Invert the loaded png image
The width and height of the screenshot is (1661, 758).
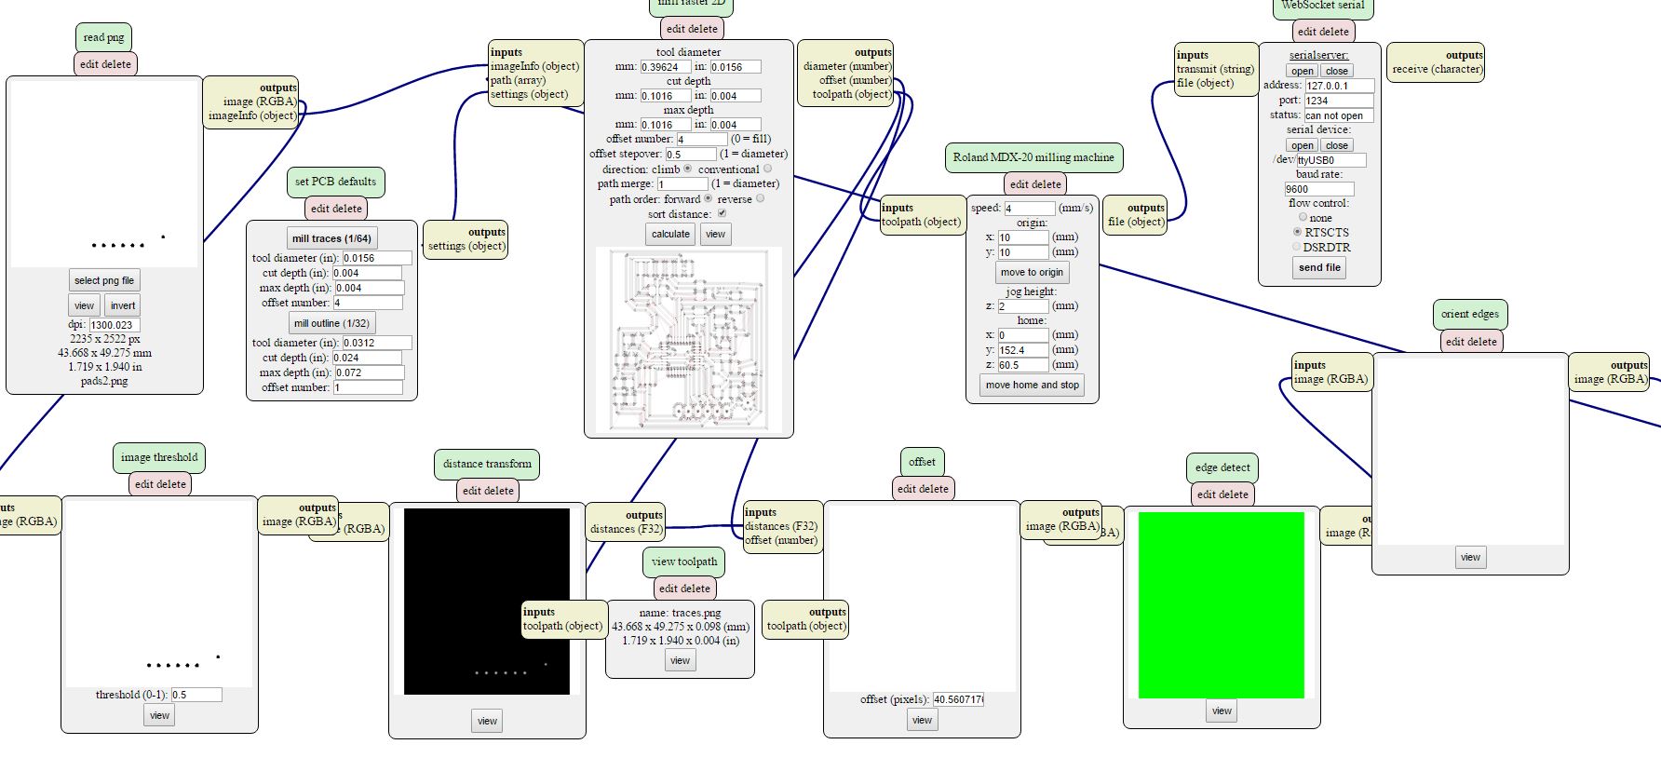123,305
